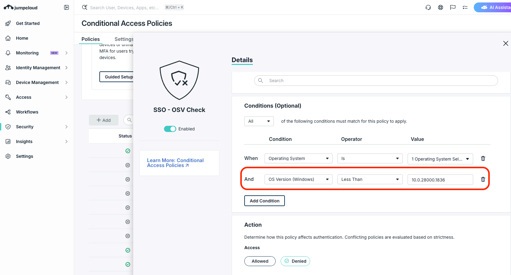
Task: Expand the Security chevron
Action: pos(66,127)
